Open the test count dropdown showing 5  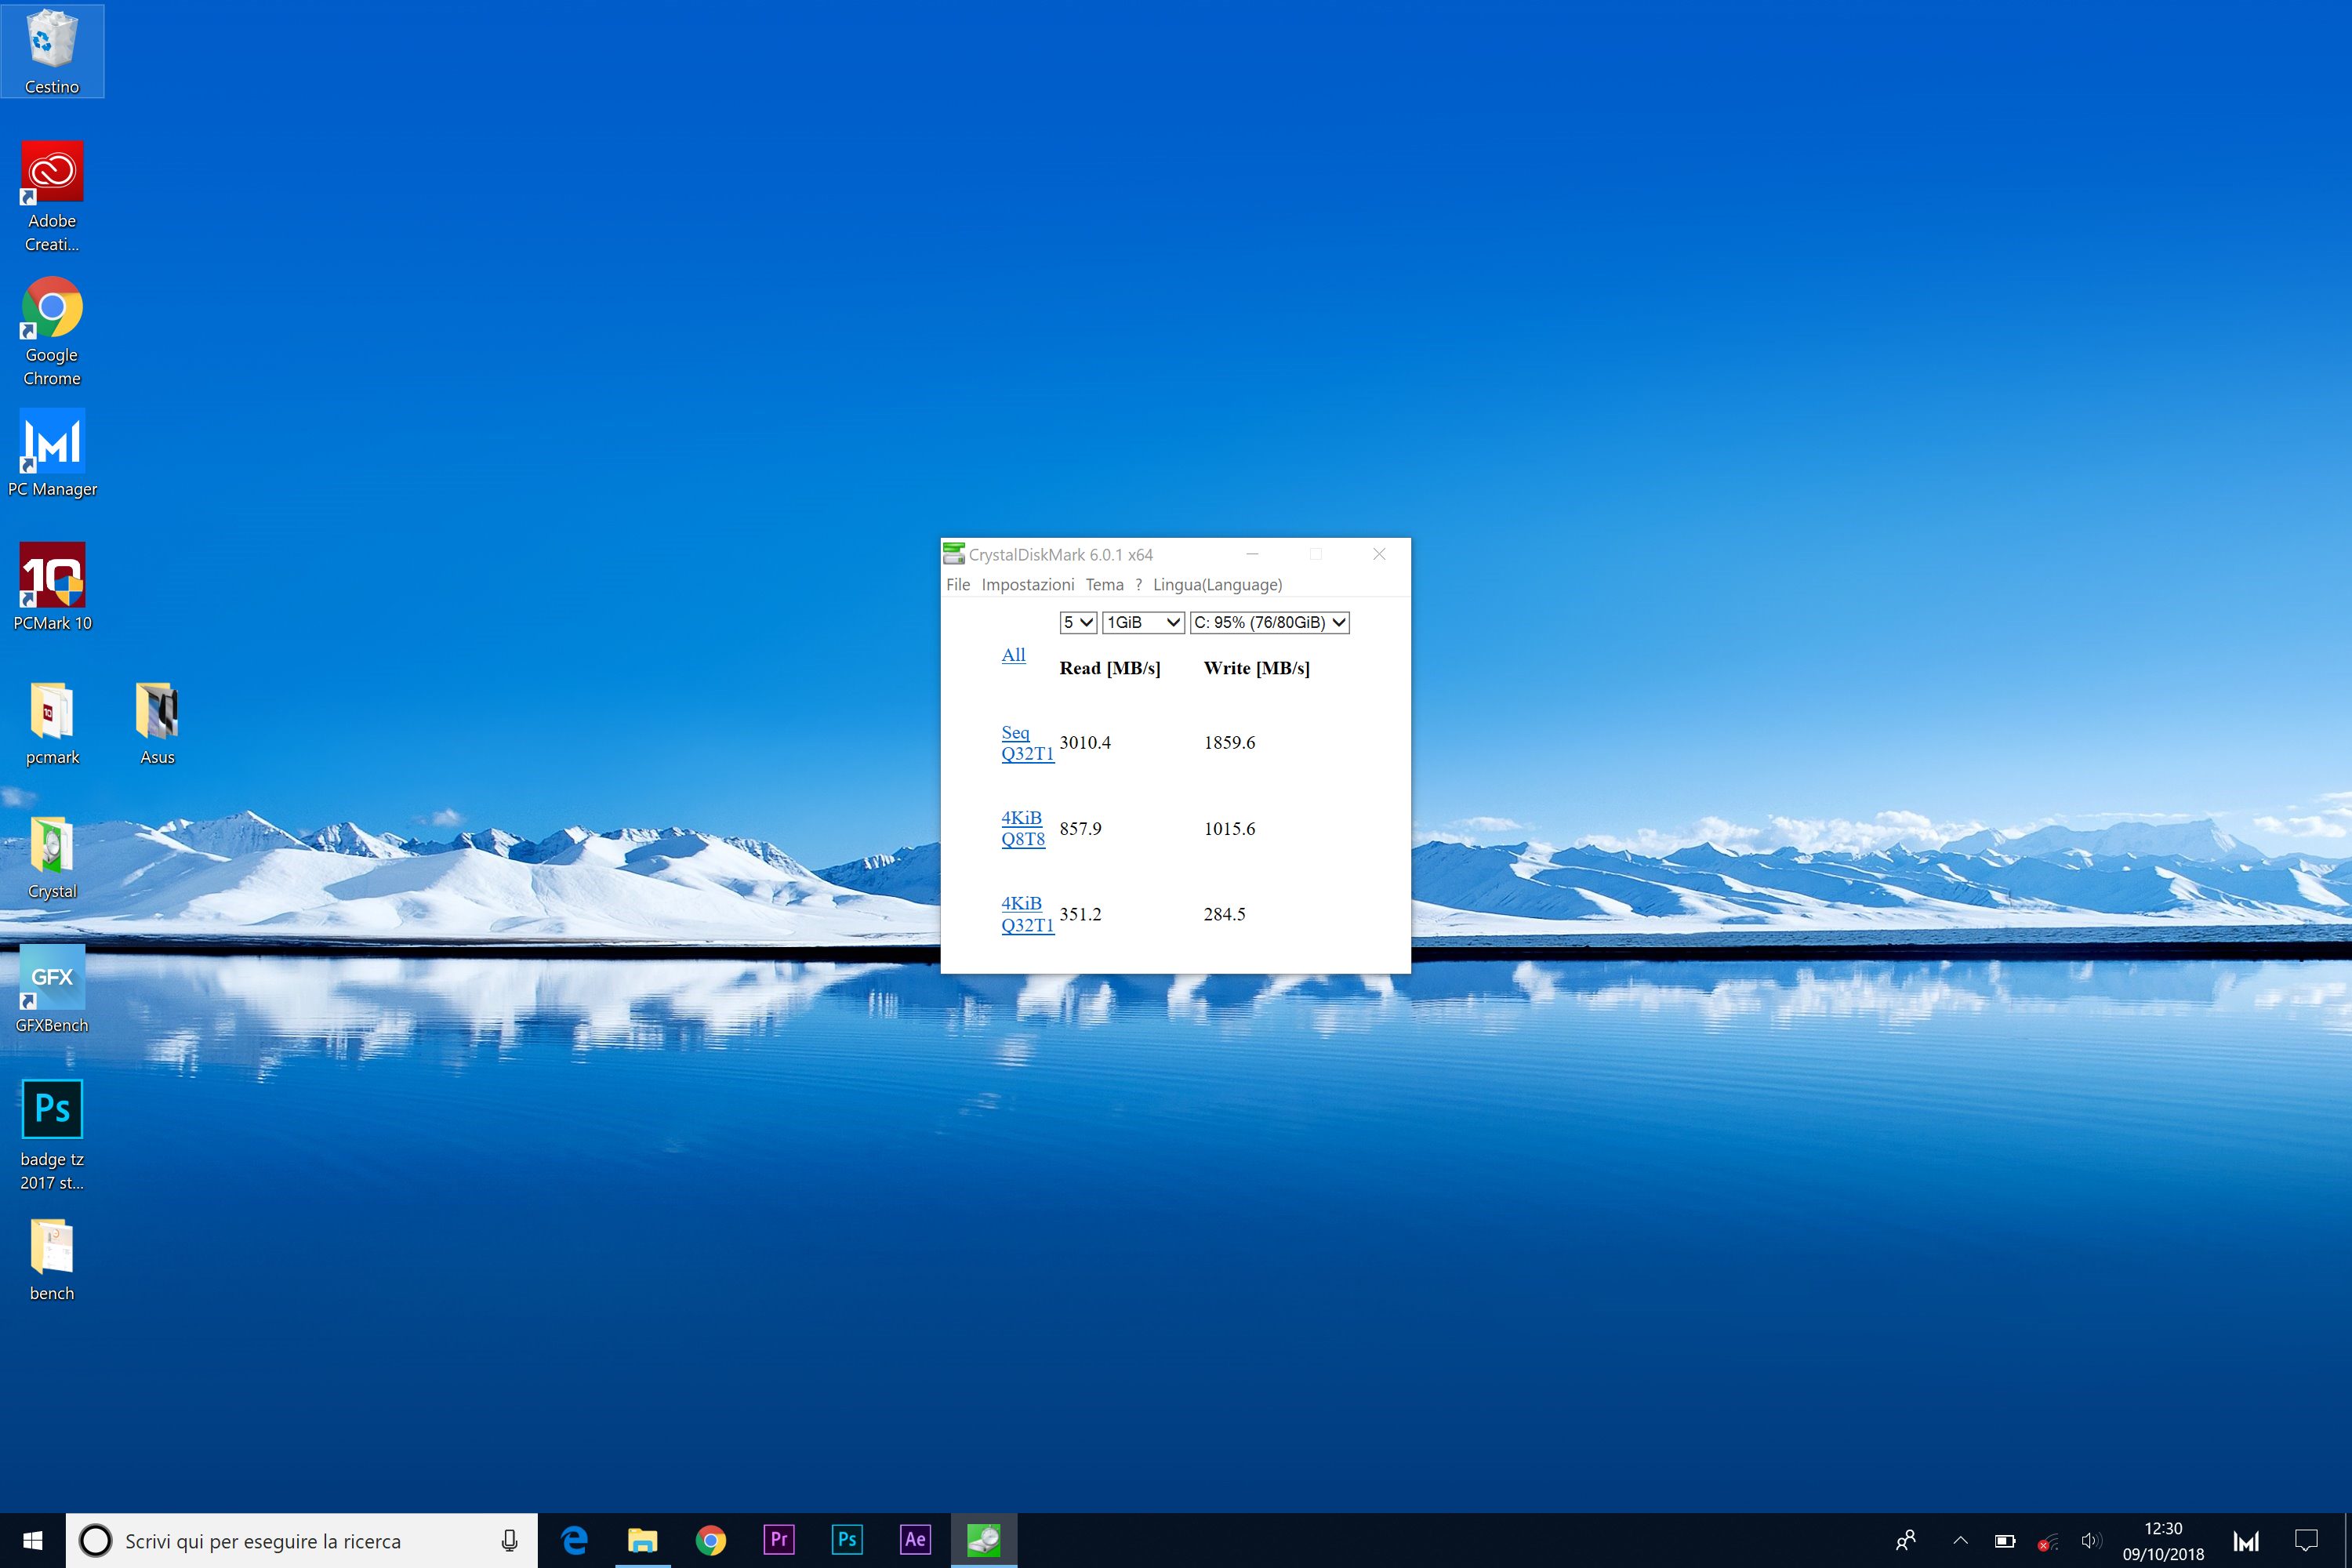pyautogui.click(x=1078, y=622)
